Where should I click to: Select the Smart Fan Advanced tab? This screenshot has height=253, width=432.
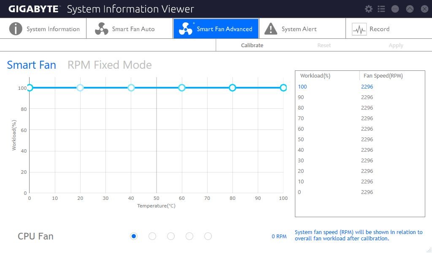pos(216,28)
